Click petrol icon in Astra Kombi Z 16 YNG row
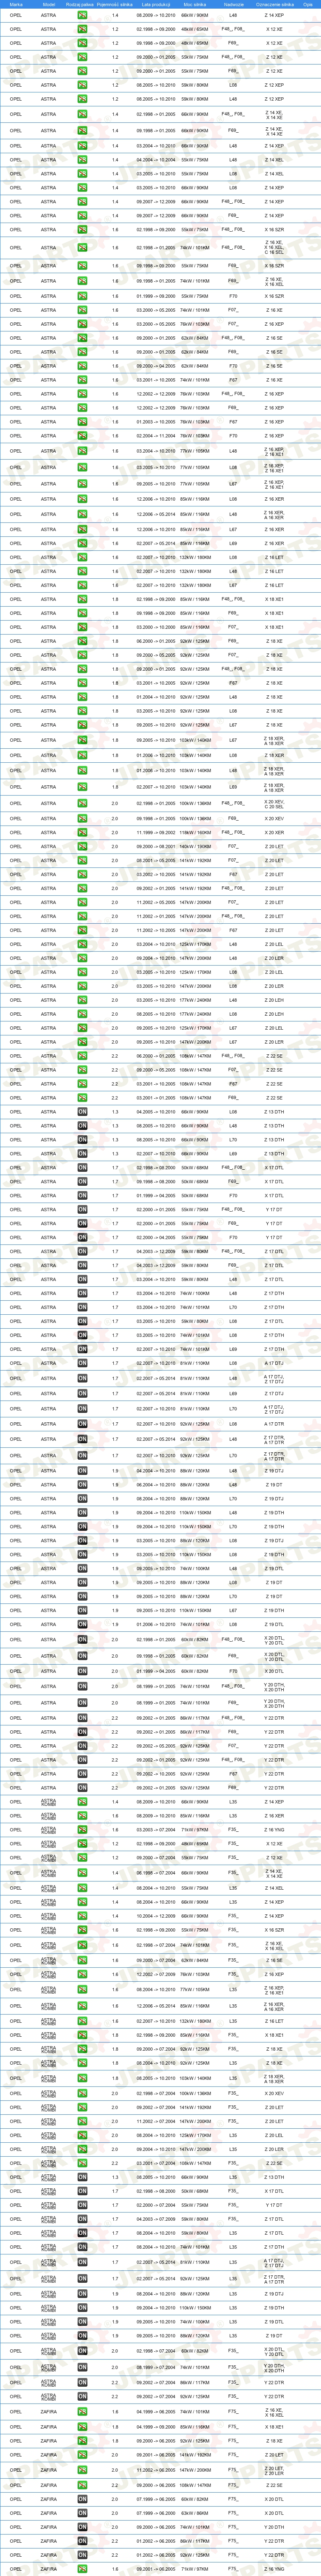 pyautogui.click(x=82, y=1830)
